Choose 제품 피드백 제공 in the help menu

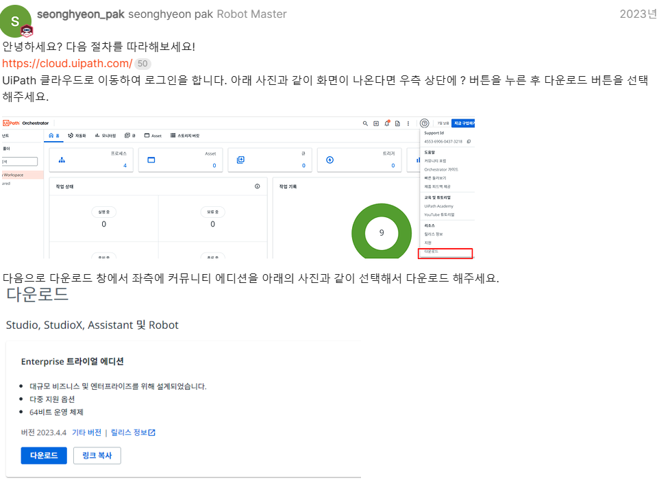pos(437,186)
